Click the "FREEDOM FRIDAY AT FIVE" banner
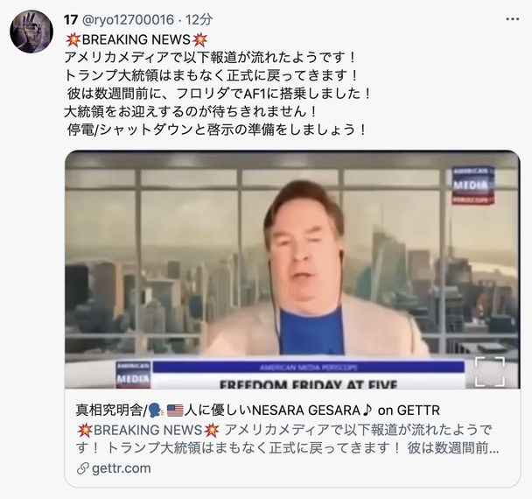The height and width of the screenshot is (499, 532). pos(308,383)
